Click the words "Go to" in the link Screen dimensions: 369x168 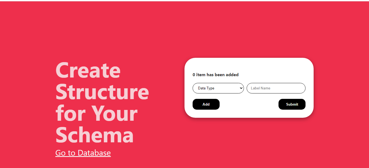[65, 153]
